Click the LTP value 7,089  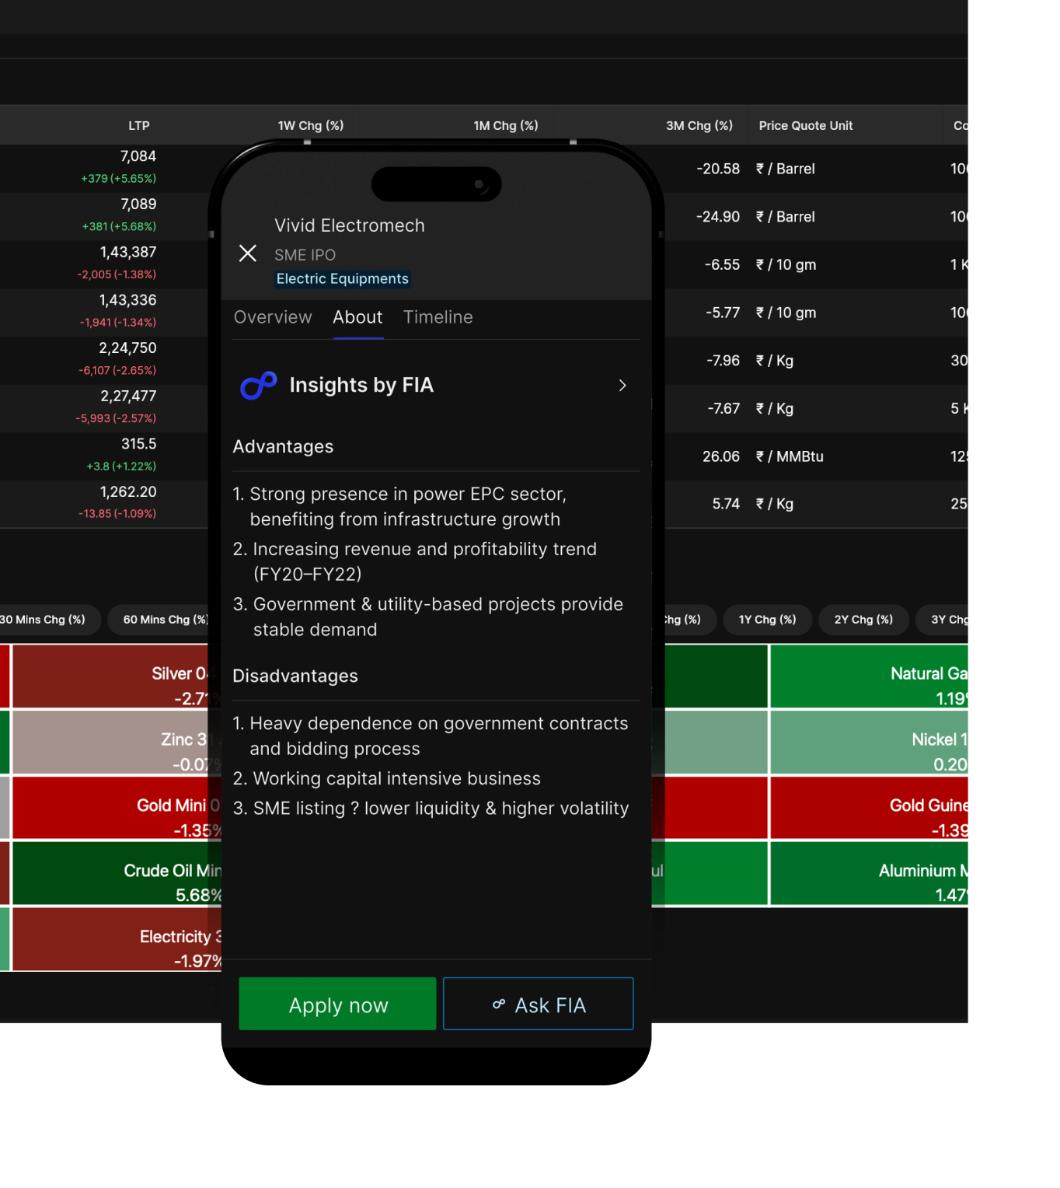[138, 204]
